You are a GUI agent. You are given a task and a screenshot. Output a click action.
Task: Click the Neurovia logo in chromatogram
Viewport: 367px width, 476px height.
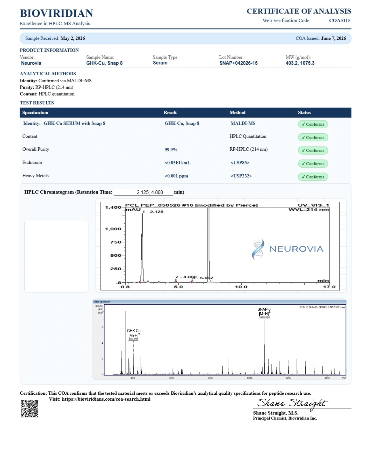point(288,249)
